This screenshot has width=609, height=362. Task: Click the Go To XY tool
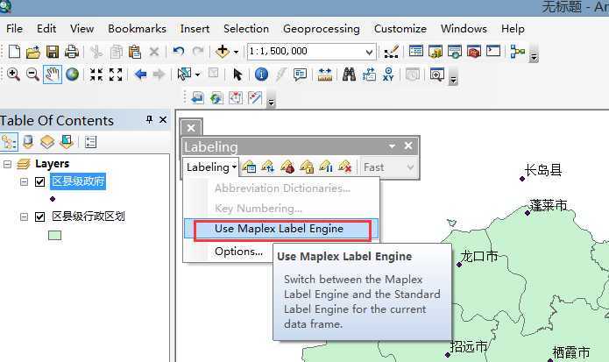click(x=388, y=74)
